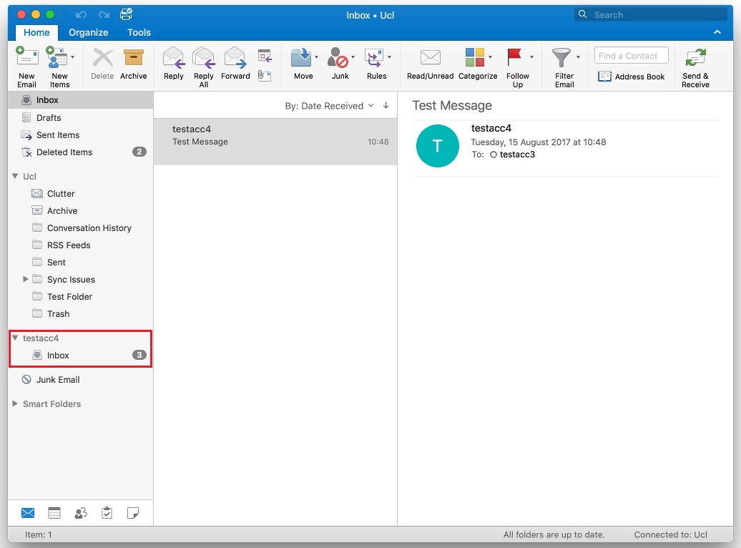Click the Rules icon
Screen dimensions: 741x548
374,58
